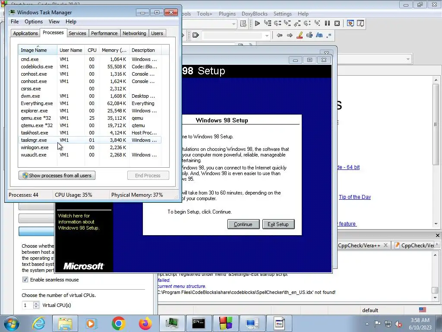Click the Select target dialog icon
Viewport: 442px width, 332px height.
[x=243, y=23]
